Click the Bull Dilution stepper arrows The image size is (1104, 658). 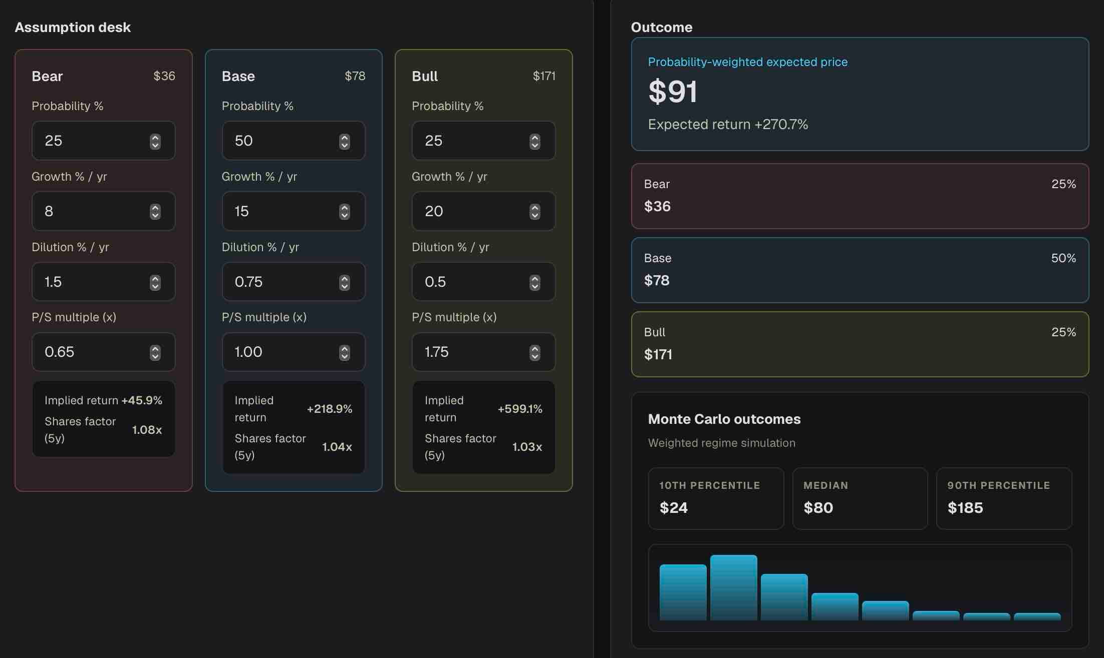[x=535, y=283]
